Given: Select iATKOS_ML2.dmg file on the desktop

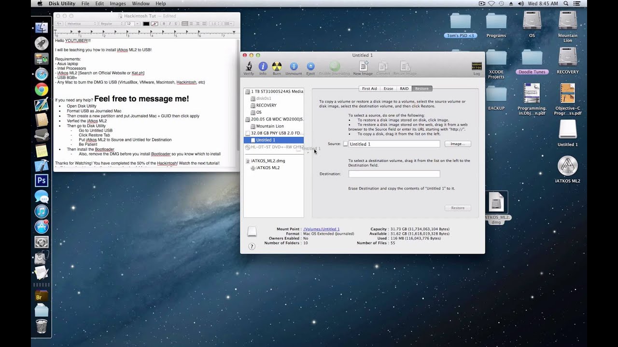Looking at the screenshot, I should point(496,208).
